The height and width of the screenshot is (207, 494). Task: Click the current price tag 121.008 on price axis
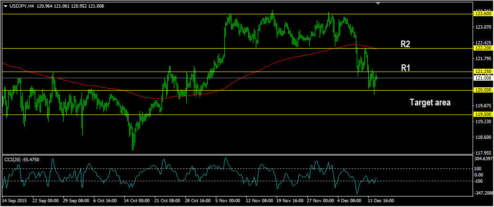pyautogui.click(x=483, y=78)
